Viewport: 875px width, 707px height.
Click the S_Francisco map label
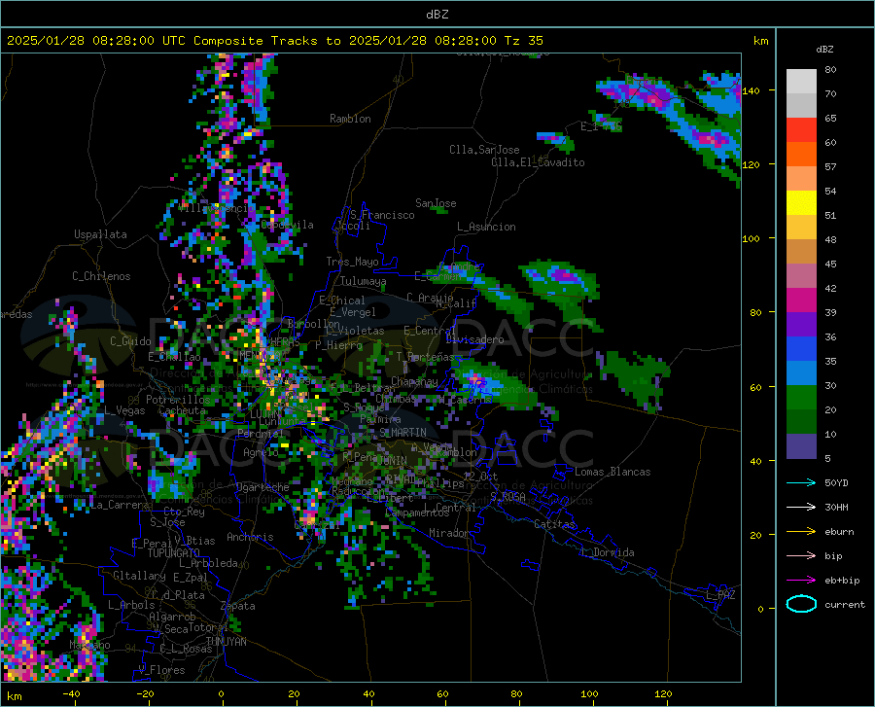382,215
